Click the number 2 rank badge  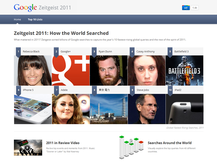pyautogui.click(x=56, y=52)
